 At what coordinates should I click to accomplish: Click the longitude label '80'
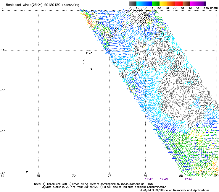coord(145,176)
